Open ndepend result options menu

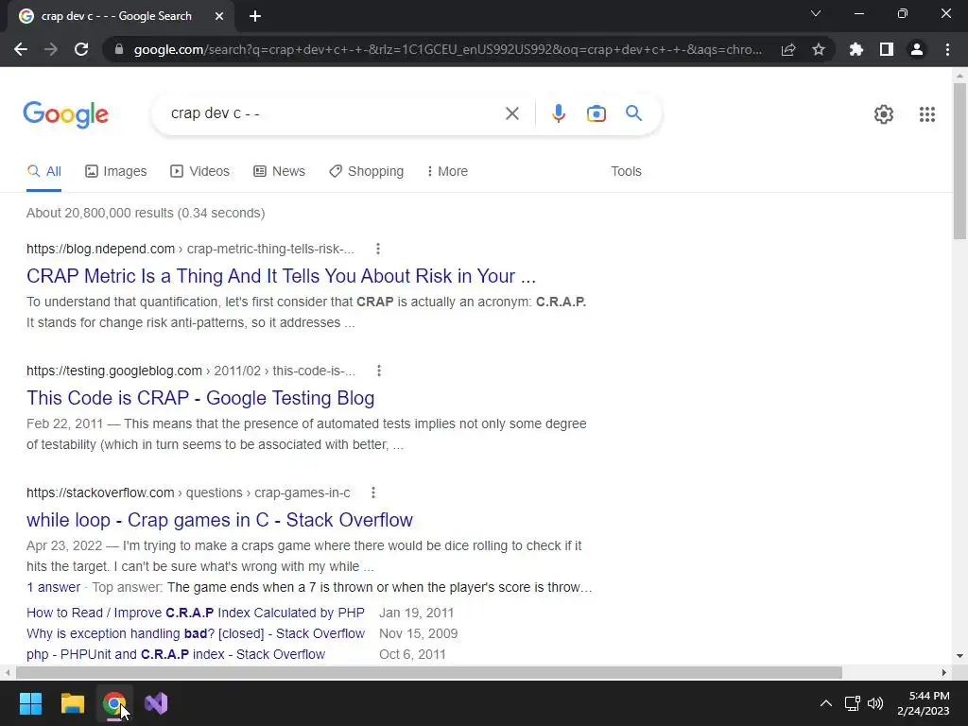pos(378,249)
